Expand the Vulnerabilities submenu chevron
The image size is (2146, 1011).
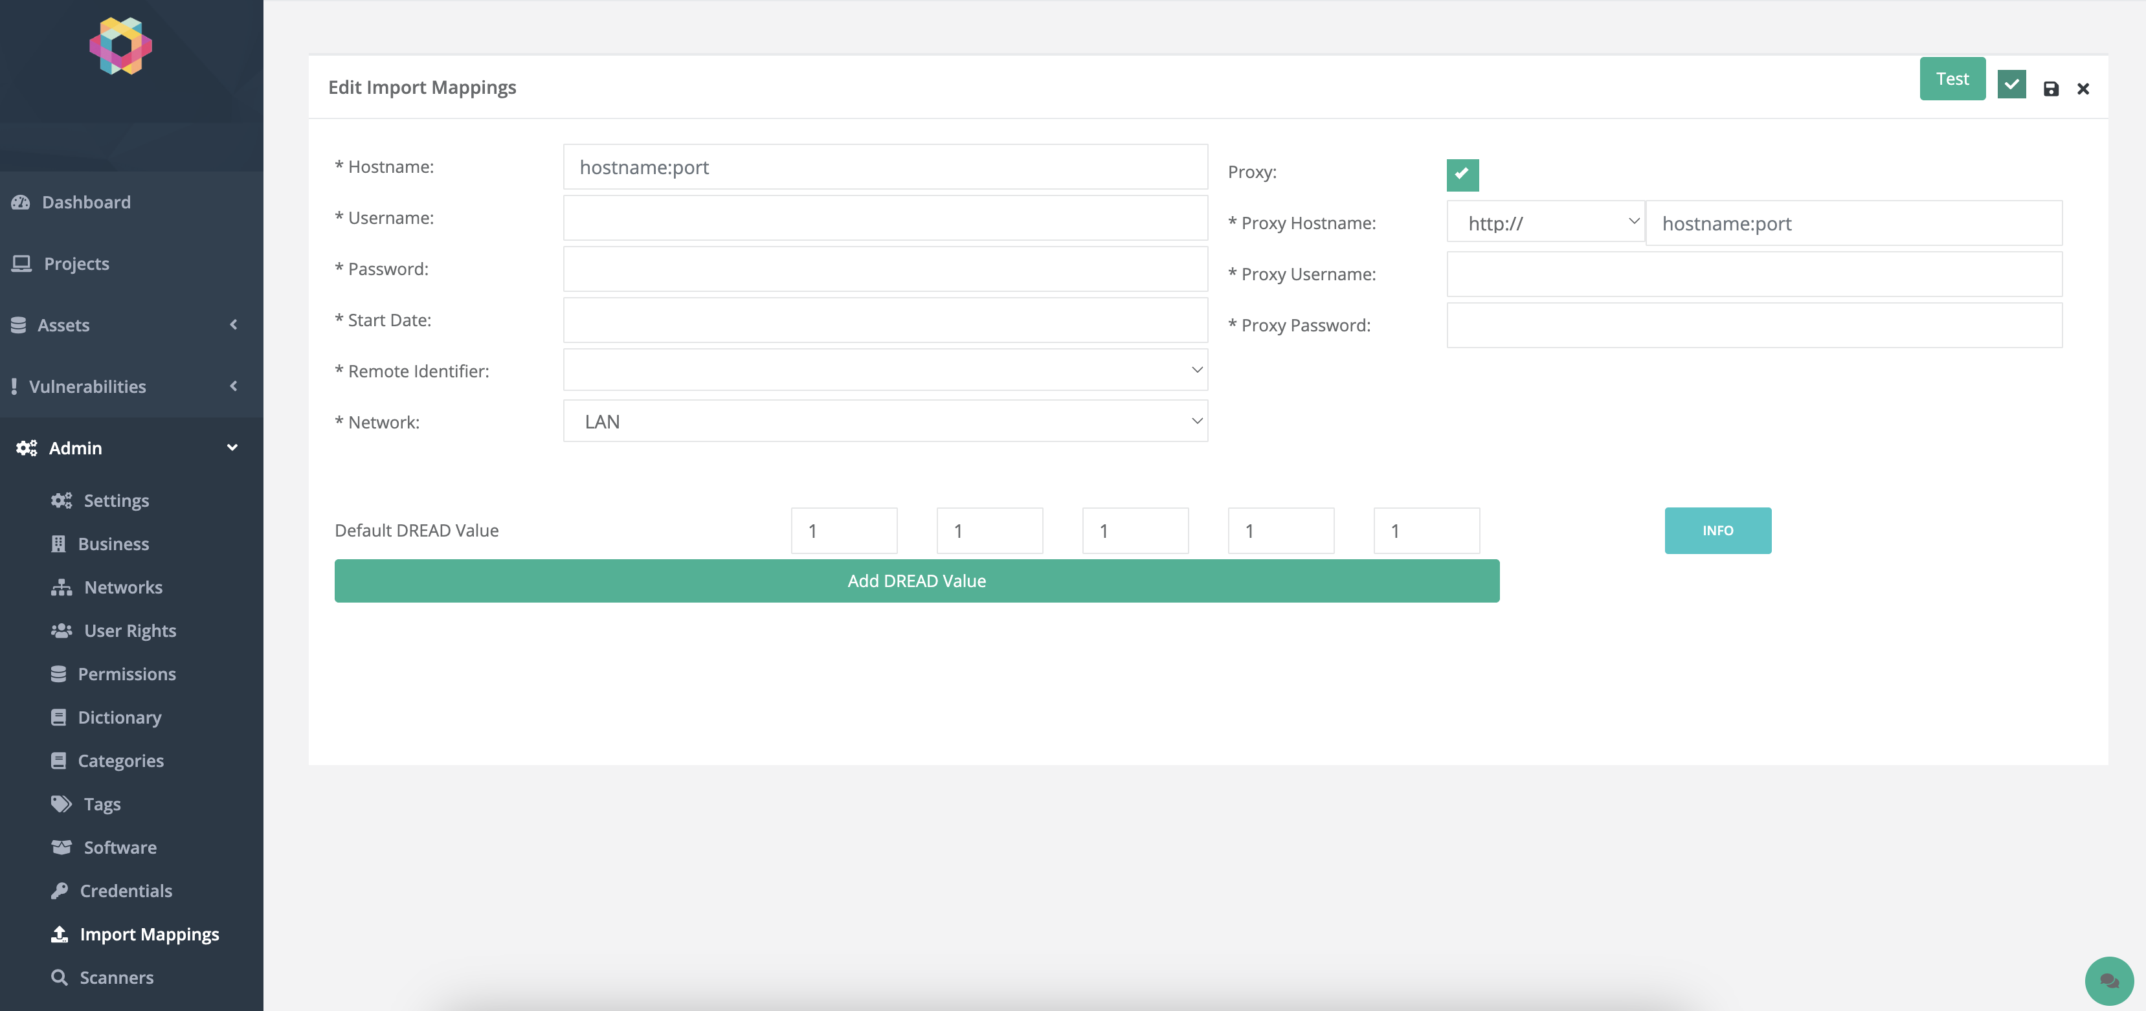click(233, 386)
